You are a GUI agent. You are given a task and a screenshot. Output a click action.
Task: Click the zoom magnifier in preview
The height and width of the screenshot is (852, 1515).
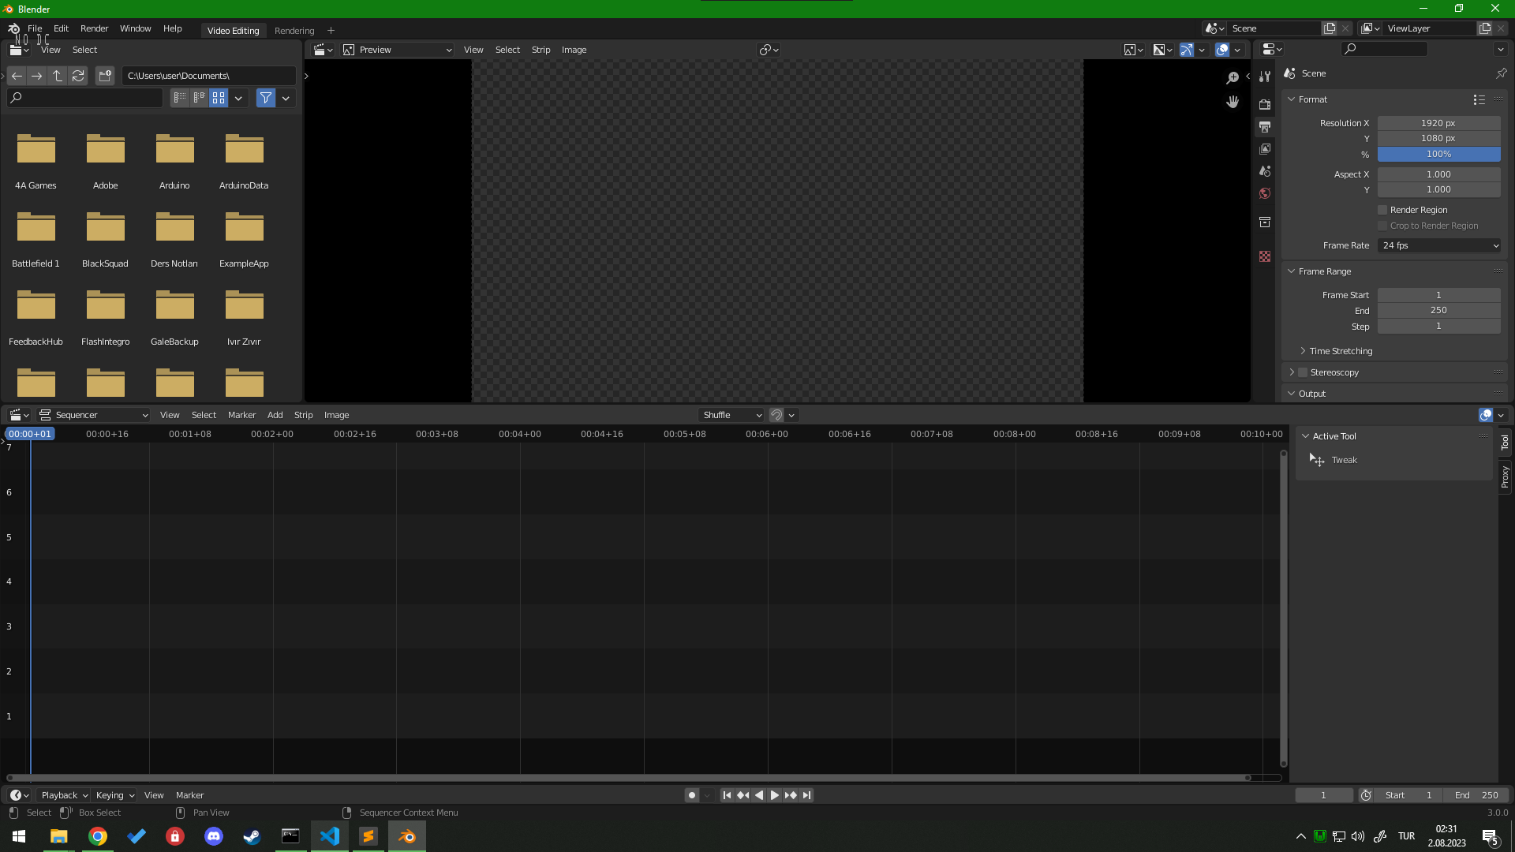[1233, 77]
